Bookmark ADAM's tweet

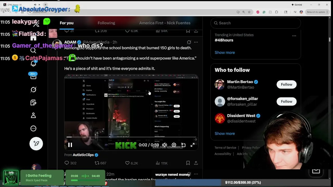tap(188, 163)
